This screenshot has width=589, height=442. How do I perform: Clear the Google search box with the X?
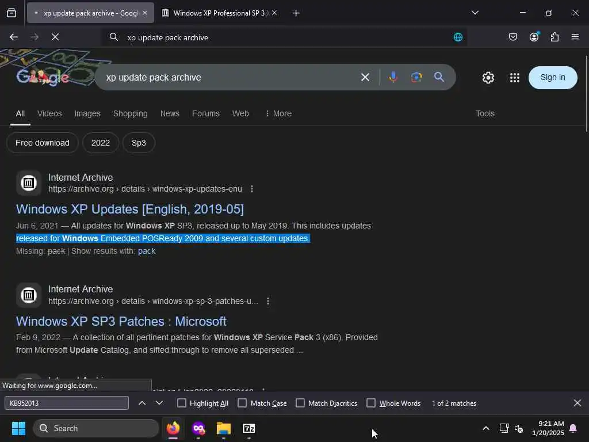pos(365,78)
